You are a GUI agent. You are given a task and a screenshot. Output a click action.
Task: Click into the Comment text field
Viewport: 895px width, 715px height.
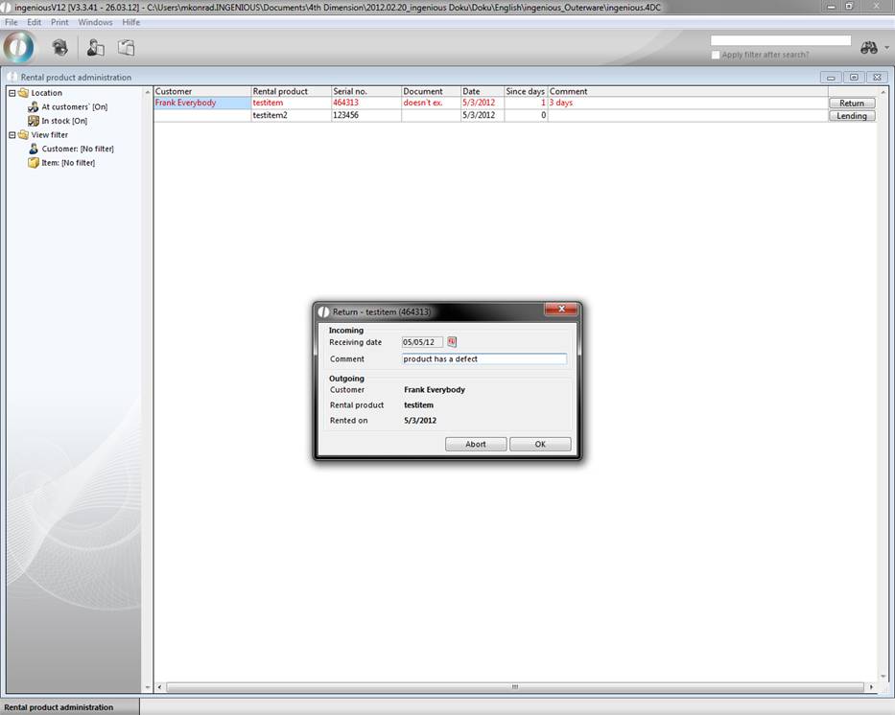(x=484, y=359)
